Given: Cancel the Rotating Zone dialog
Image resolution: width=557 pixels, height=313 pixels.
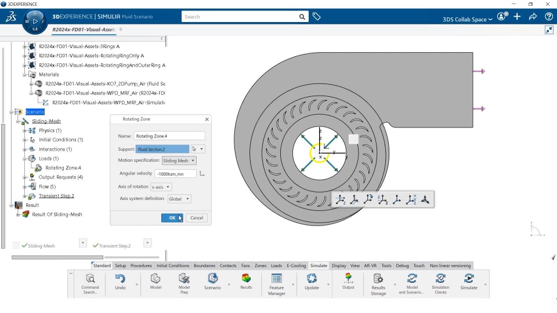Looking at the screenshot, I should [197, 218].
